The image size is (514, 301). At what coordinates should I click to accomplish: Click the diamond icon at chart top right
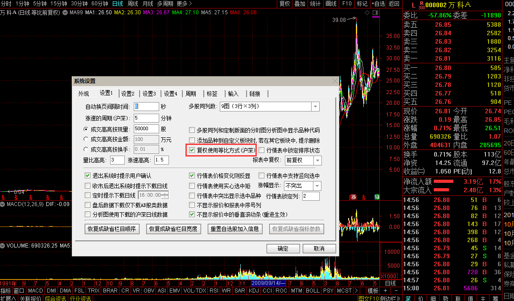click(367, 12)
